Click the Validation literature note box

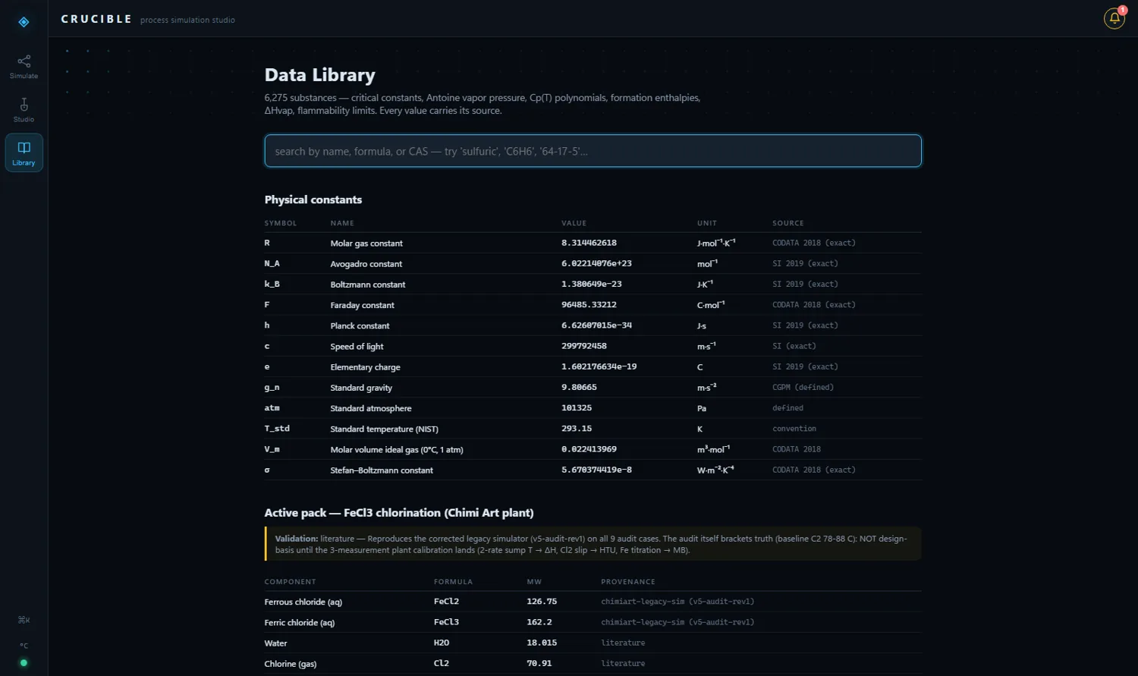click(x=593, y=544)
